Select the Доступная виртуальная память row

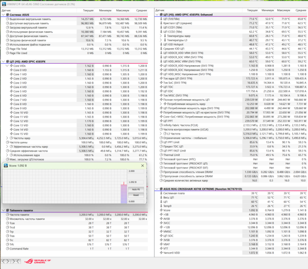click(x=74, y=23)
